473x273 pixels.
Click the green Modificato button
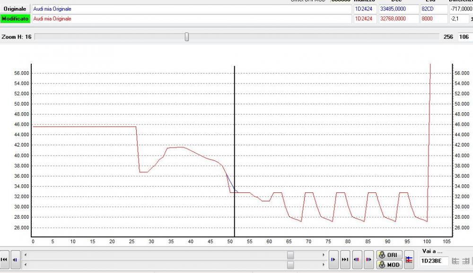pyautogui.click(x=15, y=19)
